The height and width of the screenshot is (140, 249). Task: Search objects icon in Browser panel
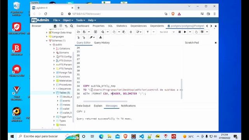click(x=72, y=26)
